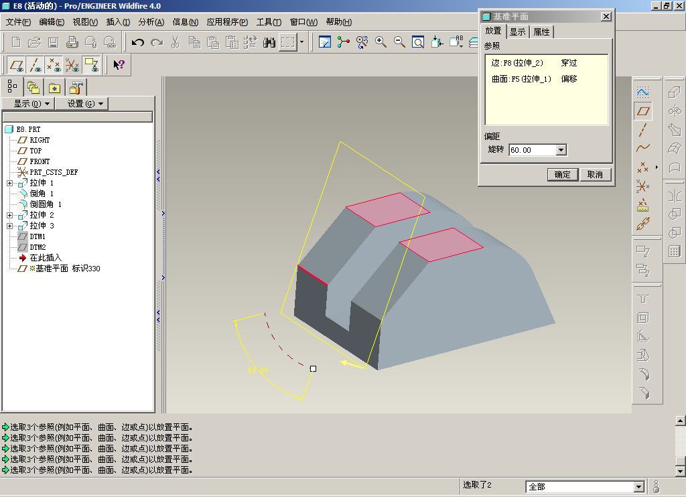
Task: Undo the last action
Action: pos(138,42)
